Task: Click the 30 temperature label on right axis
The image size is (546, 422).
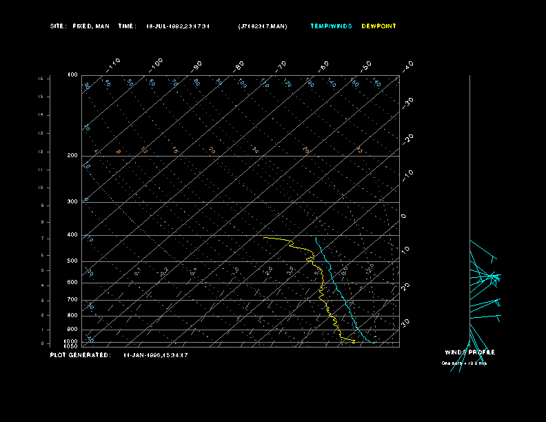Action: (x=405, y=323)
